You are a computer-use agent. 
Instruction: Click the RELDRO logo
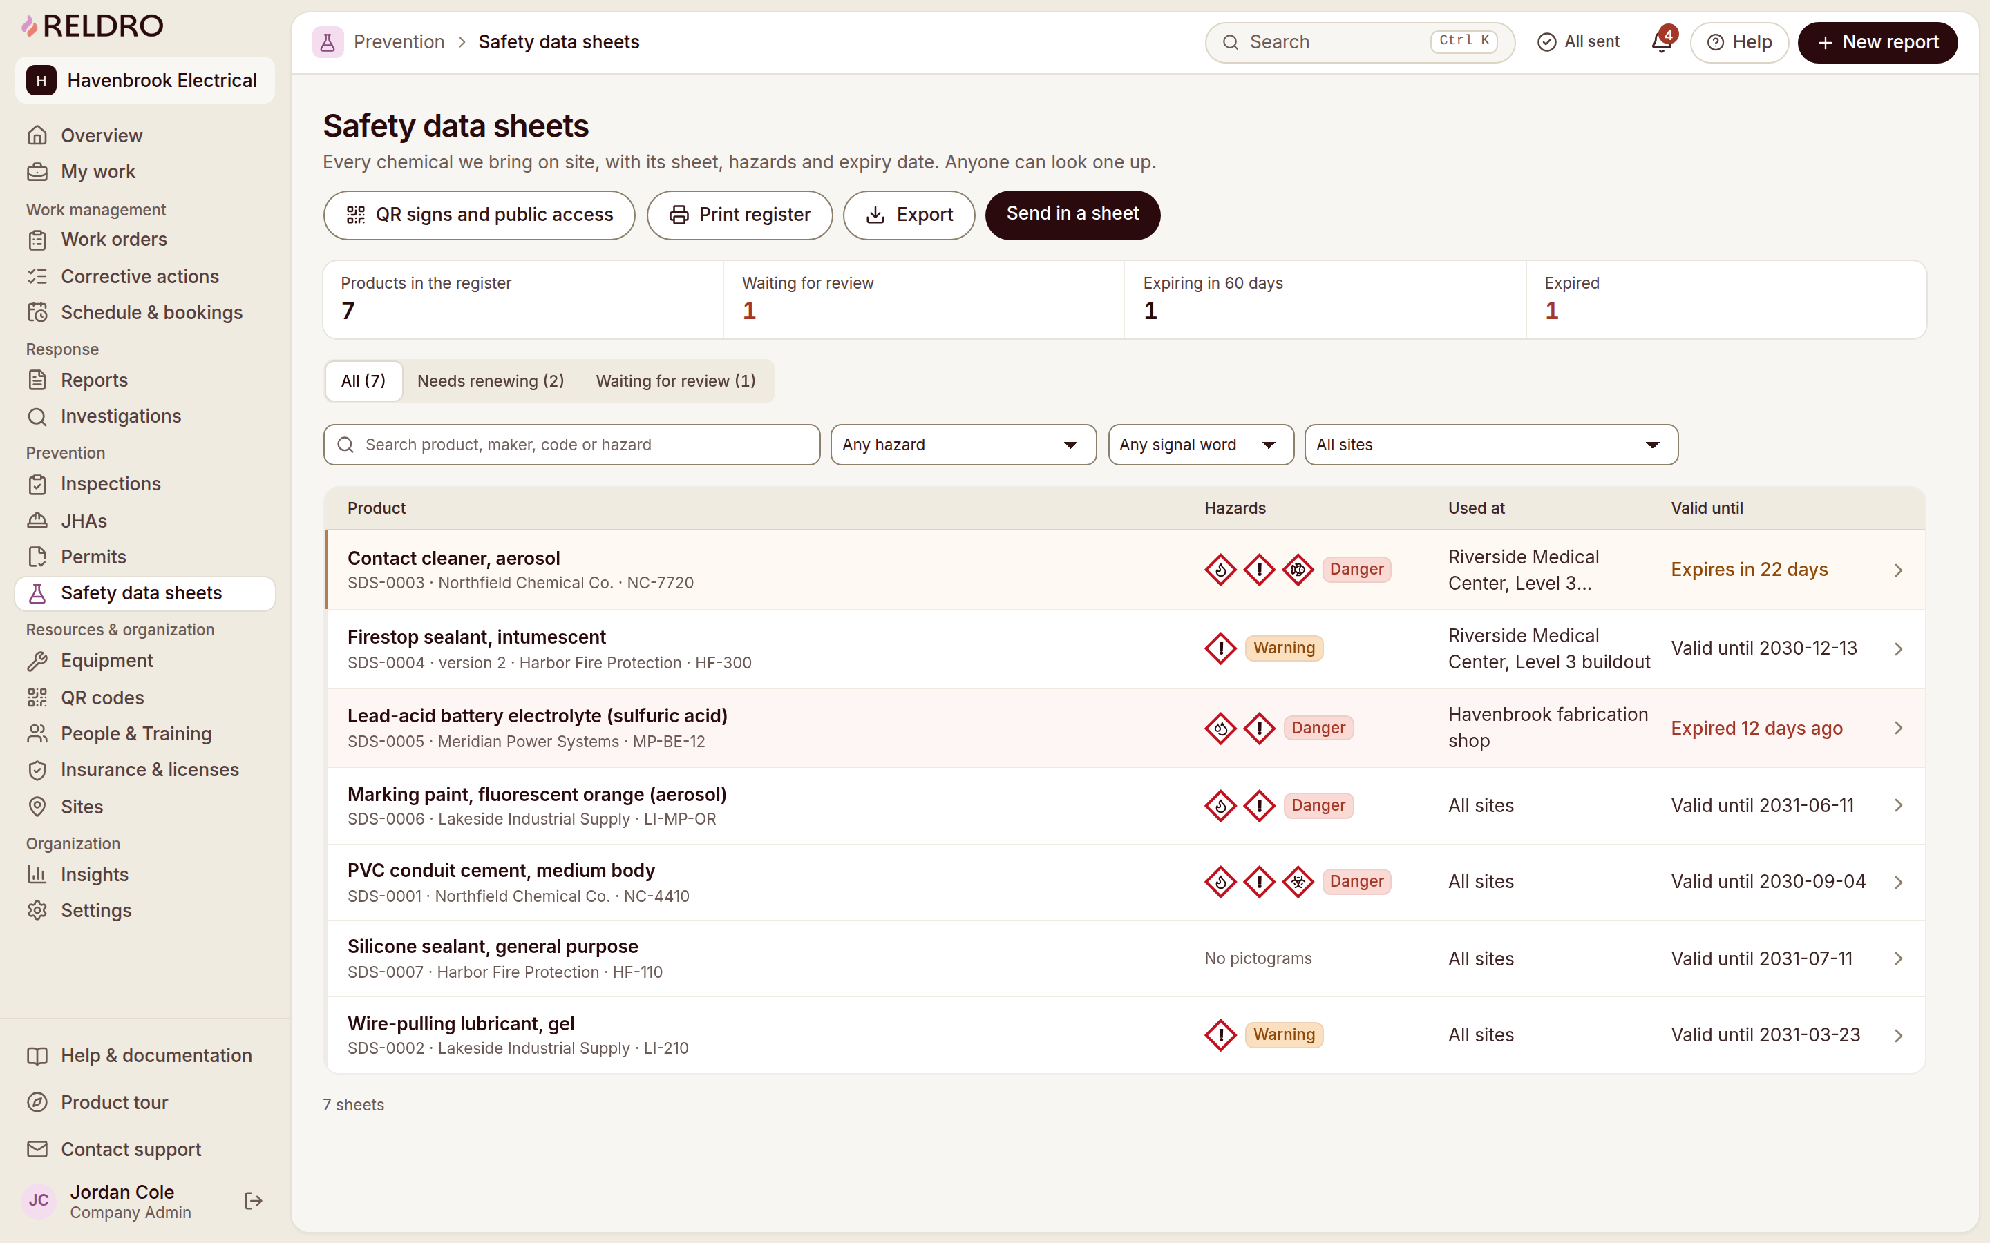[x=92, y=26]
